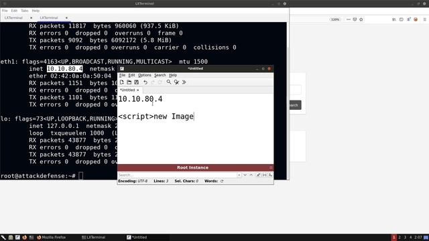Screen dimensions: 429x241
Task: Launch terminal from the taskbar launcher icon
Action: point(32,238)
